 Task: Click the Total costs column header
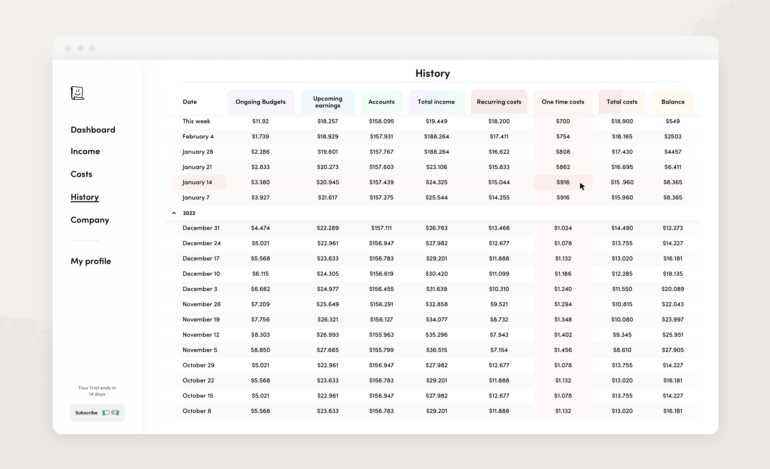(x=622, y=102)
